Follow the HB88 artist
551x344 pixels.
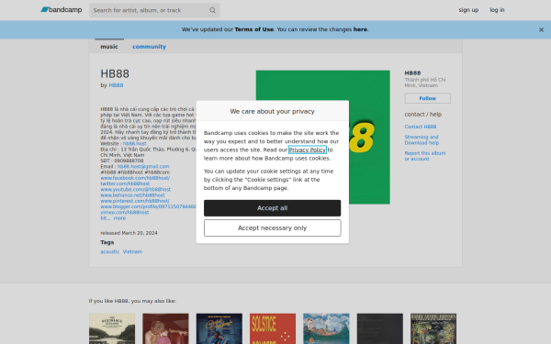tap(427, 98)
